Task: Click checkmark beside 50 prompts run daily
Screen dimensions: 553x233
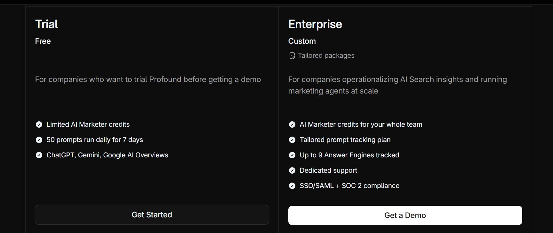Action: (39, 140)
